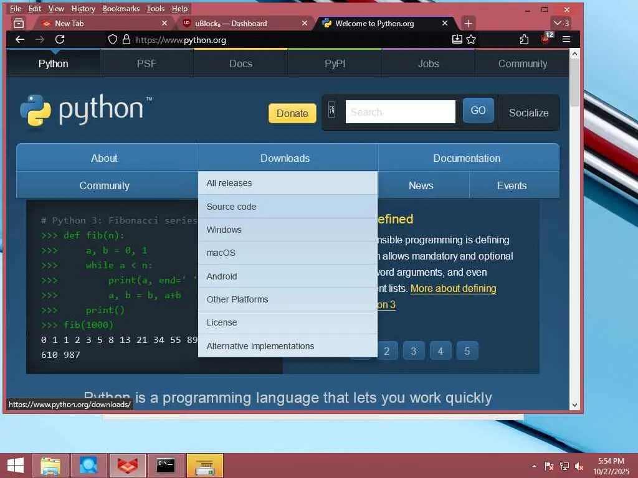Screen dimensions: 638x478
Task: Save page with the pocket/download tray icon
Action: (457, 39)
